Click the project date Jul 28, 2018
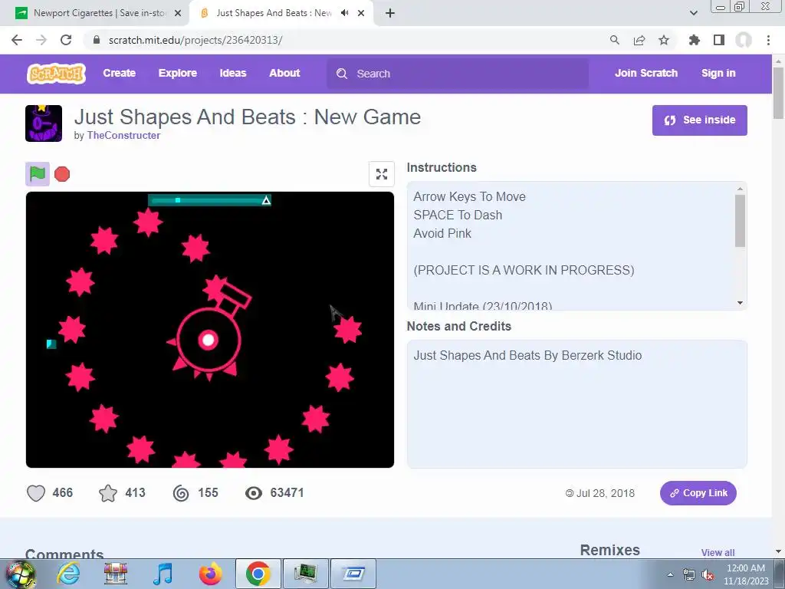The image size is (785, 589). point(606,493)
